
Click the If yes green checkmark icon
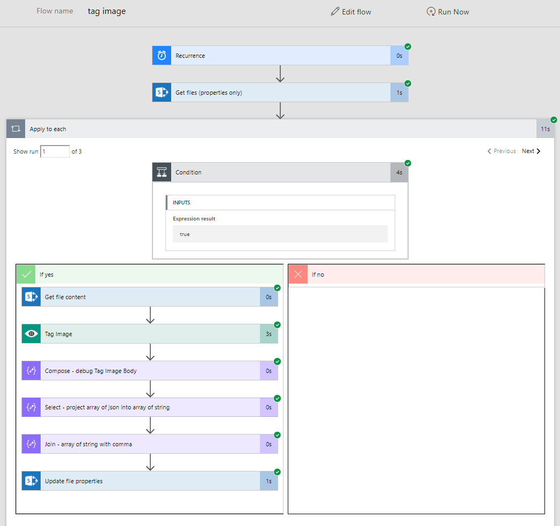(25, 275)
